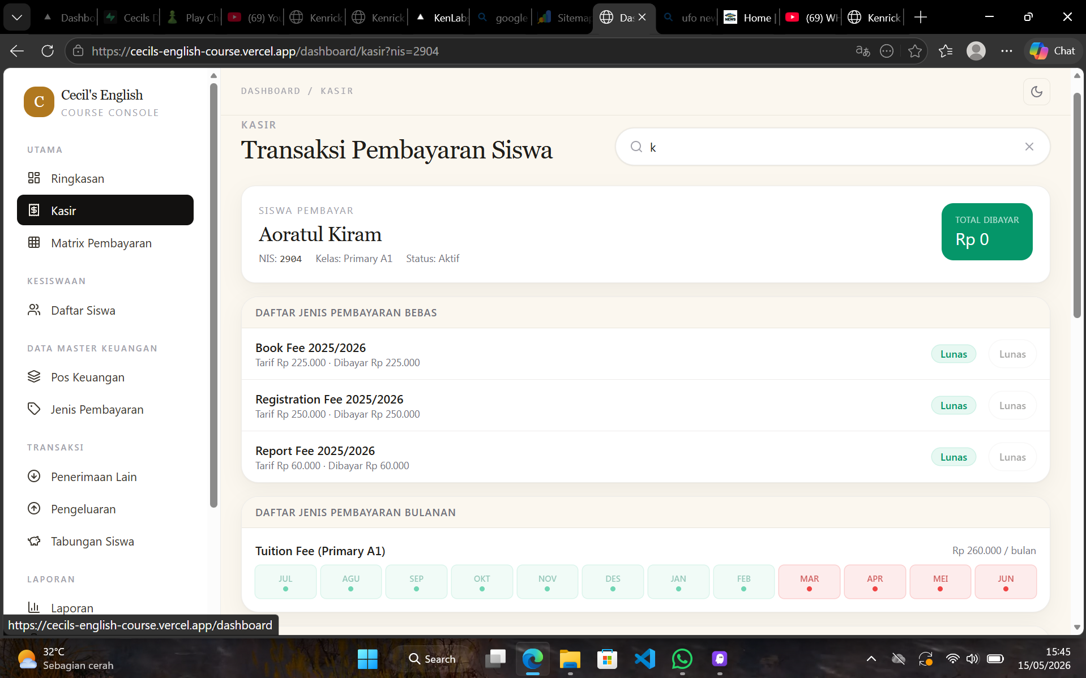1086x678 pixels.
Task: Open Tabungan Siswa page
Action: click(x=105, y=541)
